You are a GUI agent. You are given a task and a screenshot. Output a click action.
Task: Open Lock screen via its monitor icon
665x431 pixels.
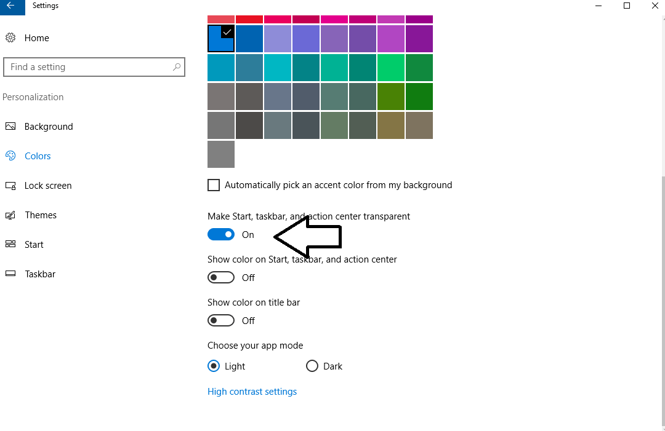[x=10, y=186]
